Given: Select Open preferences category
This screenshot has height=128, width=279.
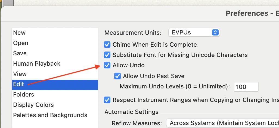Looking at the screenshot, I should tap(21, 43).
